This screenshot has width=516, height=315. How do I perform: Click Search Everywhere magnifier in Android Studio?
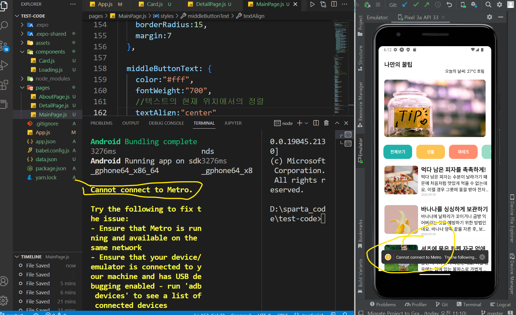[488, 5]
